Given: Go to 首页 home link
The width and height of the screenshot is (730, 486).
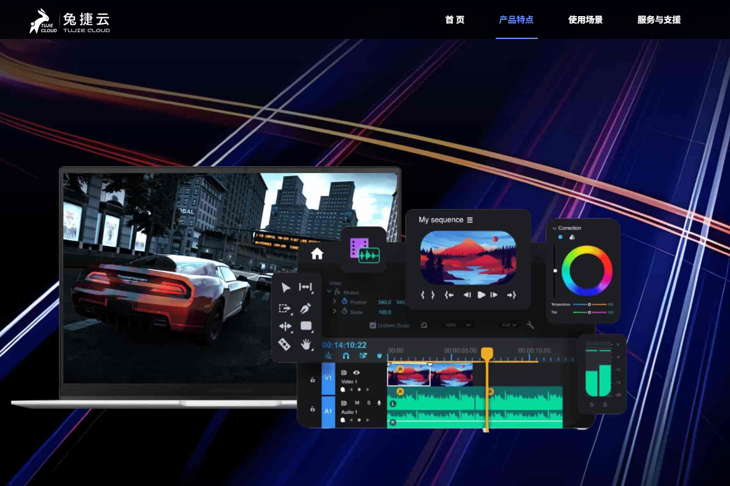Looking at the screenshot, I should (454, 20).
